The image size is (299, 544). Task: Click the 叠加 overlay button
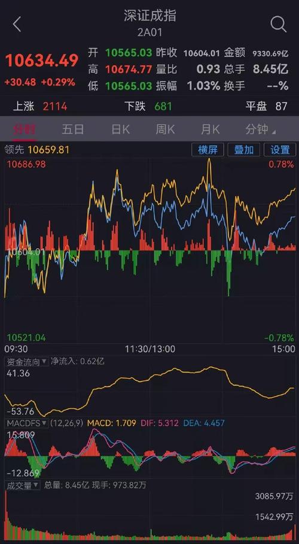244,150
